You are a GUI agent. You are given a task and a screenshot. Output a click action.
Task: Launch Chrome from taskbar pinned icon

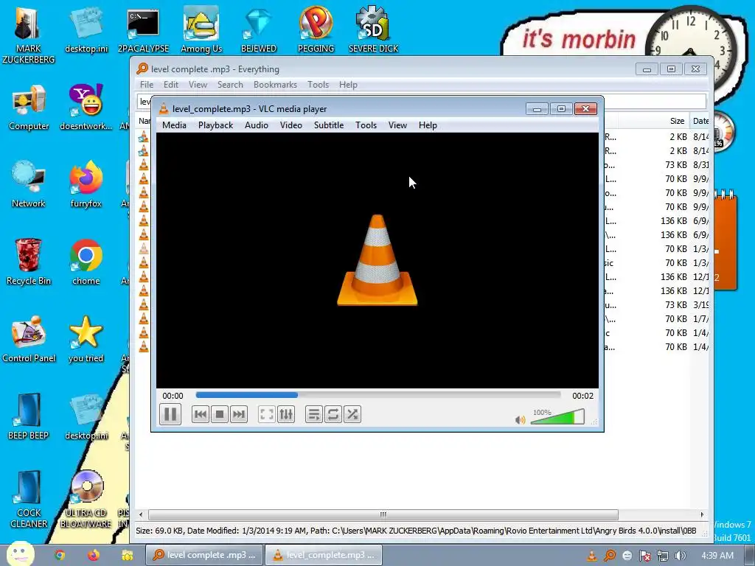[60, 556]
